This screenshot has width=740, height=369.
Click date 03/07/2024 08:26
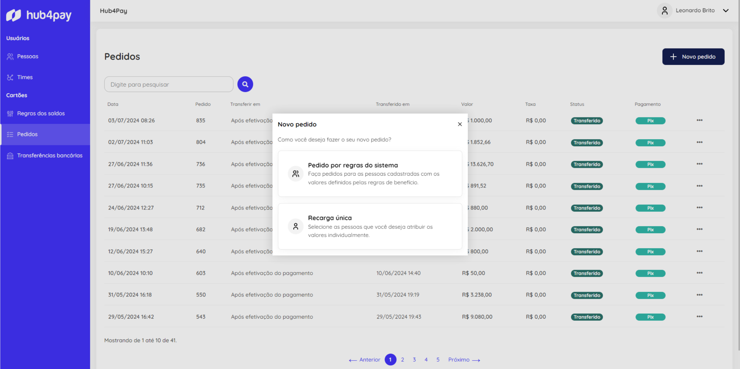(x=131, y=121)
